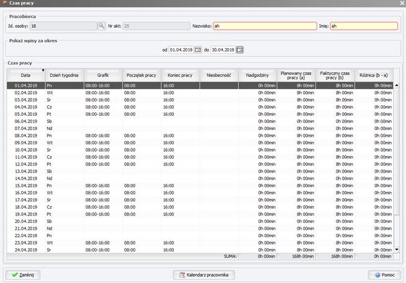Select the row dated 24.04.2019
Screen dimensions: 406x283
(x=200, y=250)
